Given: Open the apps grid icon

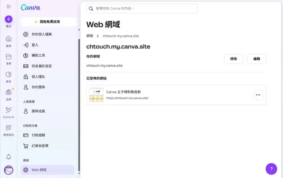Looking at the screenshot, I should pos(9,128).
